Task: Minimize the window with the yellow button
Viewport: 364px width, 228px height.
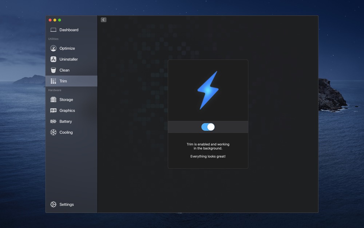Action: (x=55, y=20)
